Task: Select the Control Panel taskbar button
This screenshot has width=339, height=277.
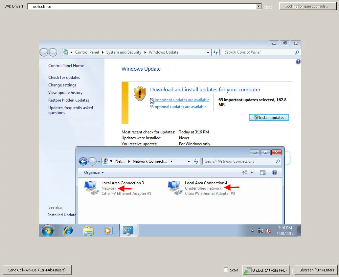Action: (128, 231)
